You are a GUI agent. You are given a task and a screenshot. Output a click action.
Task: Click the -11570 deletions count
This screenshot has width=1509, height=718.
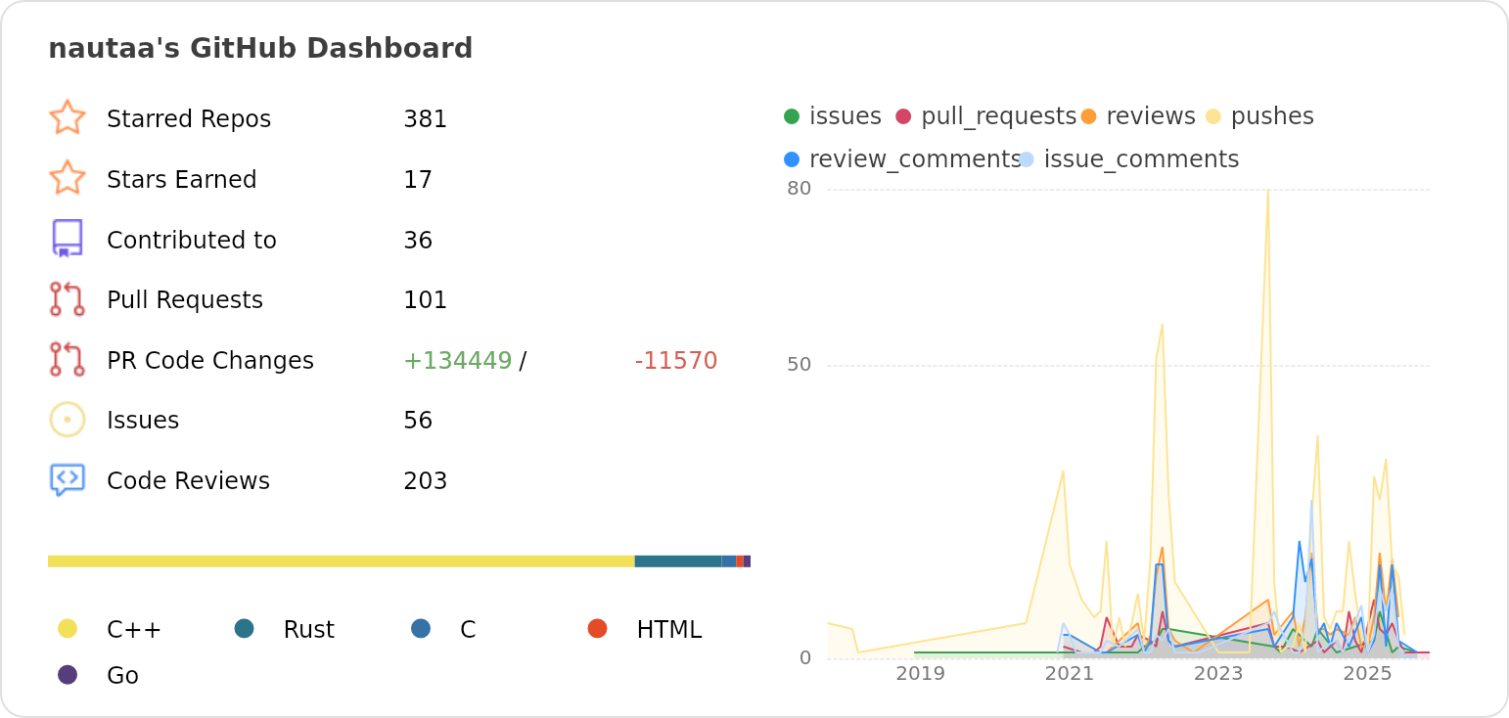(x=675, y=360)
